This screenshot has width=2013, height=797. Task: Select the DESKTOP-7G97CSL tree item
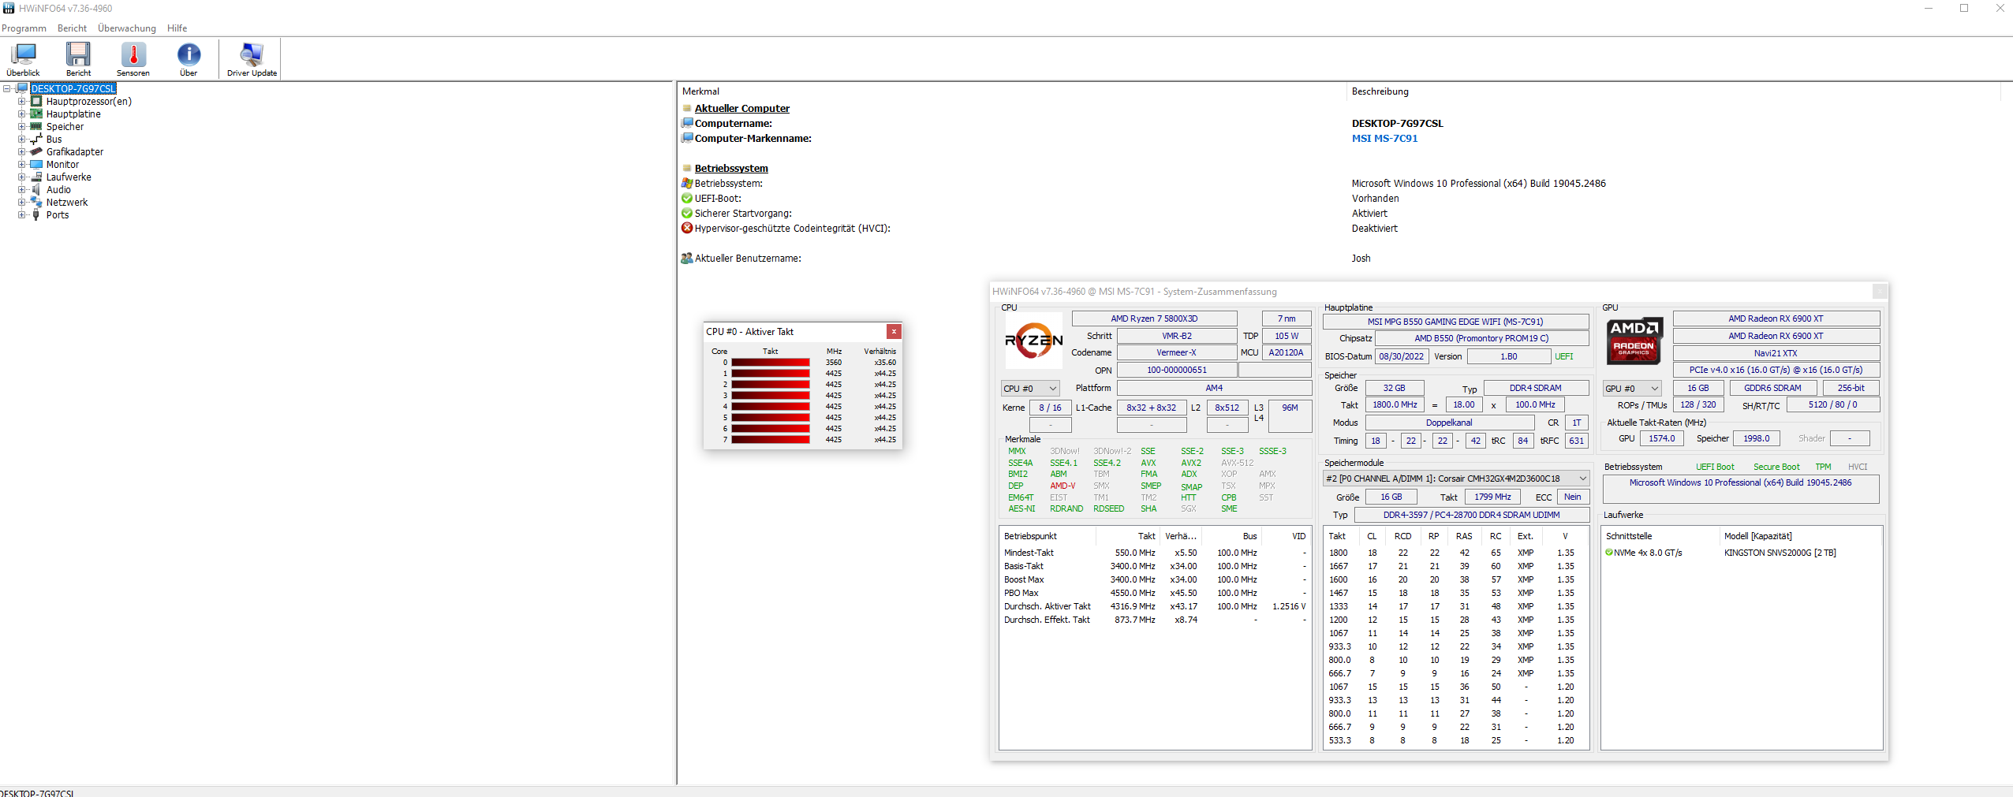(x=73, y=89)
